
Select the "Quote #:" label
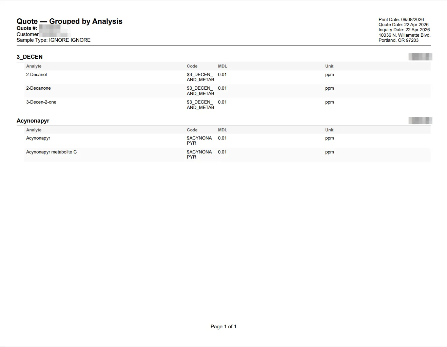click(27, 28)
